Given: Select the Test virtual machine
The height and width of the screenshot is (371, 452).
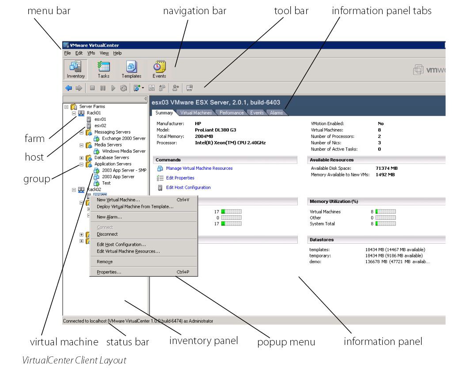Looking at the screenshot, I should [106, 183].
